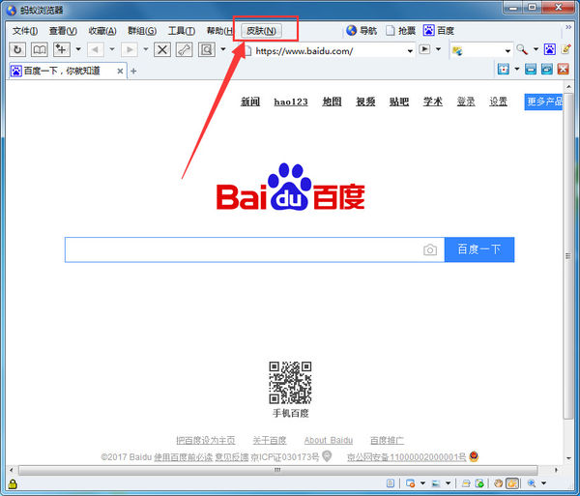Click the print preview magnifier page icon
Screen dimensions: 580x496
click(x=207, y=49)
